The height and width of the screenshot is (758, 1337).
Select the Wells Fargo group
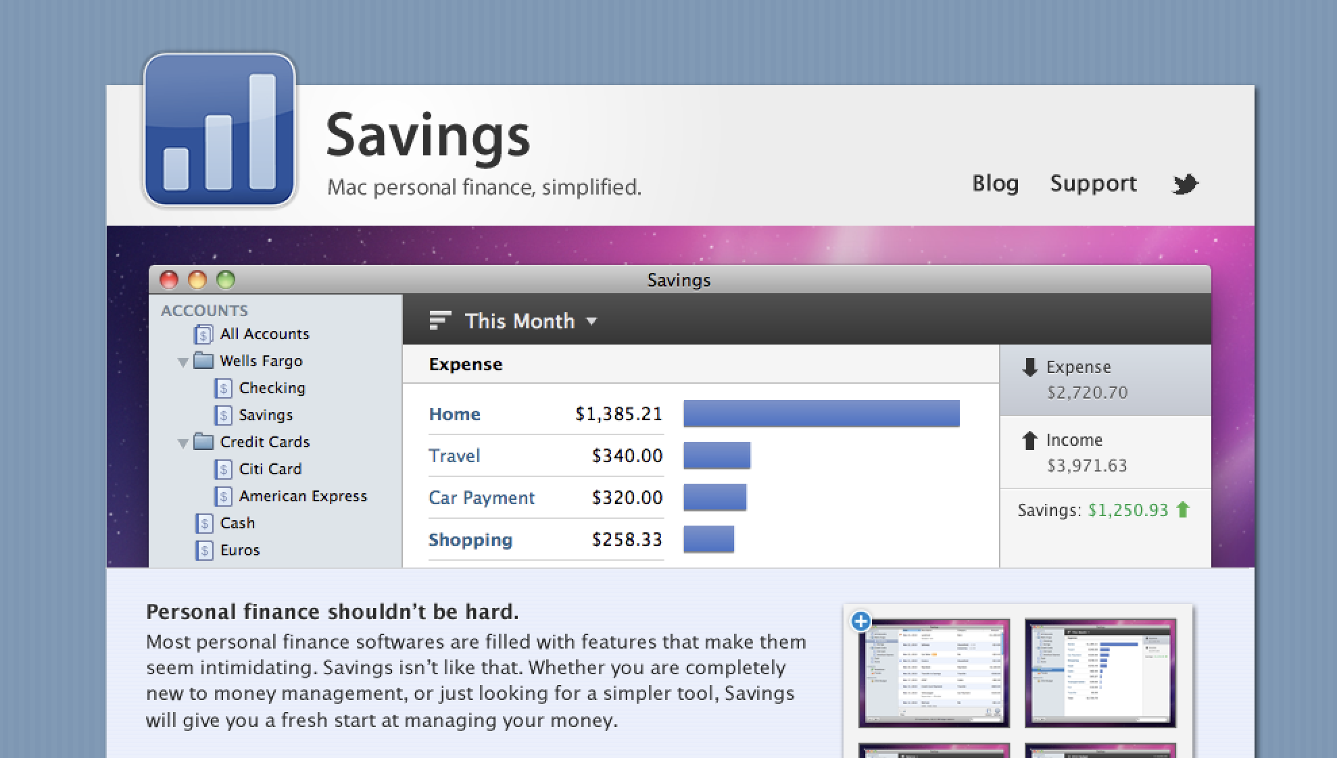[261, 361]
